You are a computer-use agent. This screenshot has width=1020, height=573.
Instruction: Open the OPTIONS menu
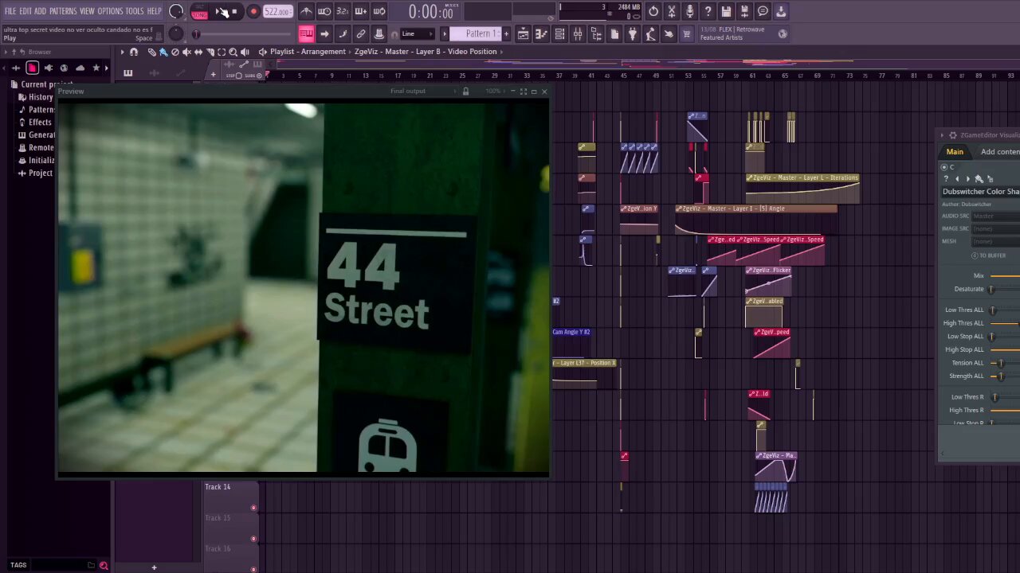tap(110, 11)
